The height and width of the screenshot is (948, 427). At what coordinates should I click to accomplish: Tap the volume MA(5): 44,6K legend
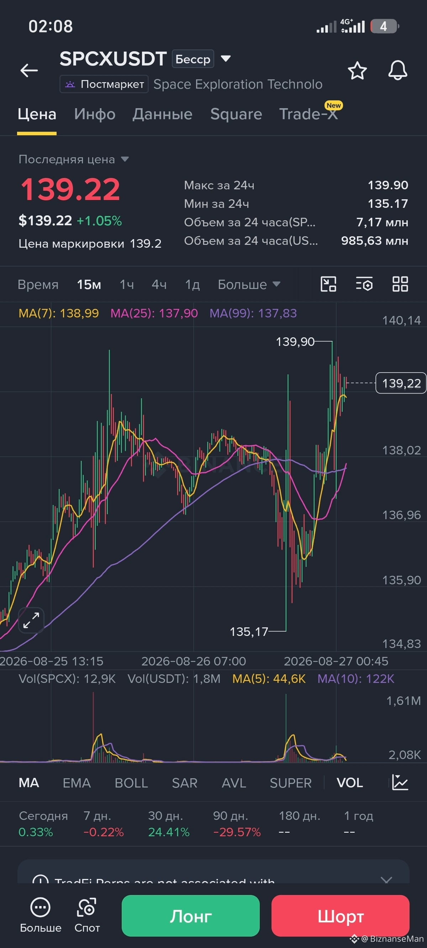click(269, 679)
